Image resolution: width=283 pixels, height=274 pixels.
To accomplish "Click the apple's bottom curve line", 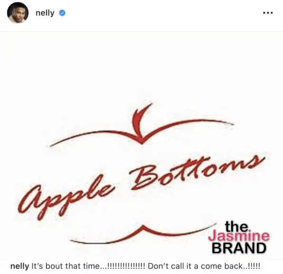I will [143, 233].
